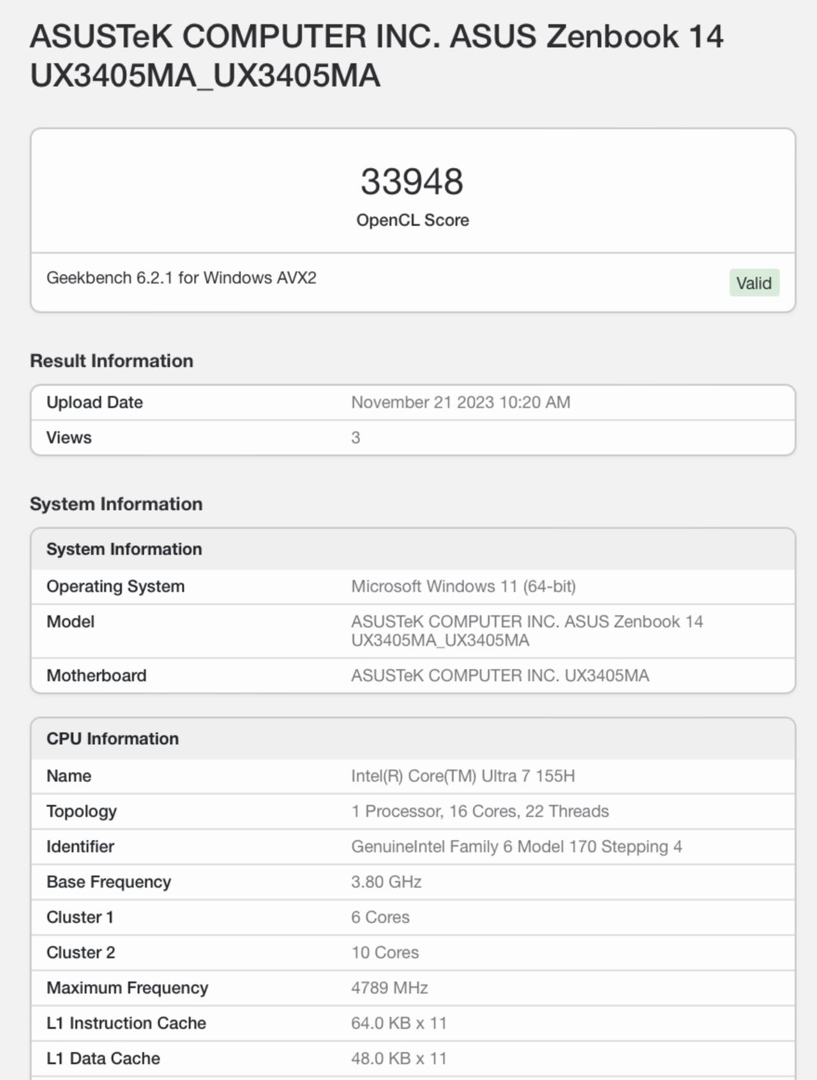This screenshot has width=817, height=1080.
Task: Click the Model row label
Action: [70, 621]
